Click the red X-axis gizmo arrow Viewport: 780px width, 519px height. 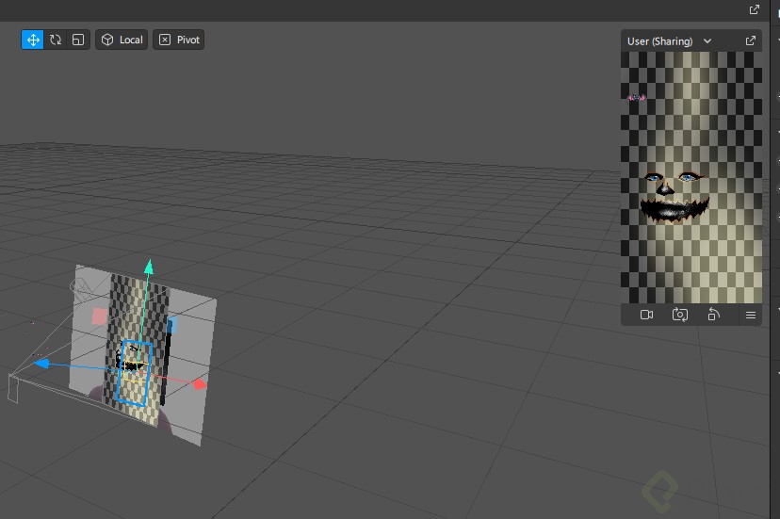click(x=200, y=384)
